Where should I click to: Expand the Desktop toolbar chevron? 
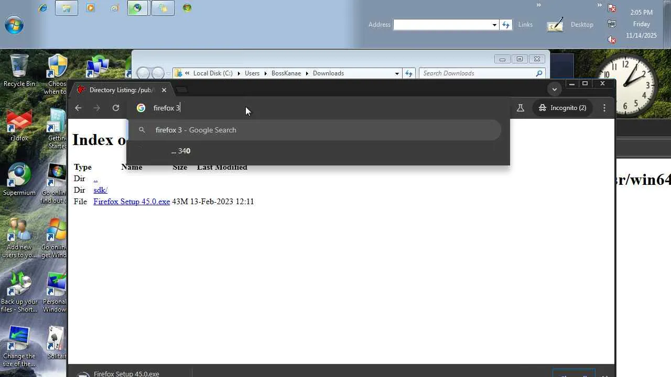[x=600, y=5]
